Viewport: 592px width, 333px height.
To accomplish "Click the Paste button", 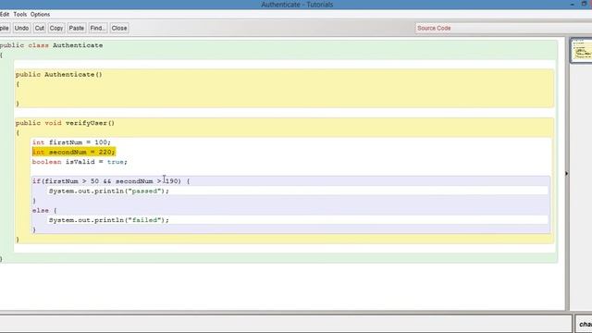I will (76, 28).
